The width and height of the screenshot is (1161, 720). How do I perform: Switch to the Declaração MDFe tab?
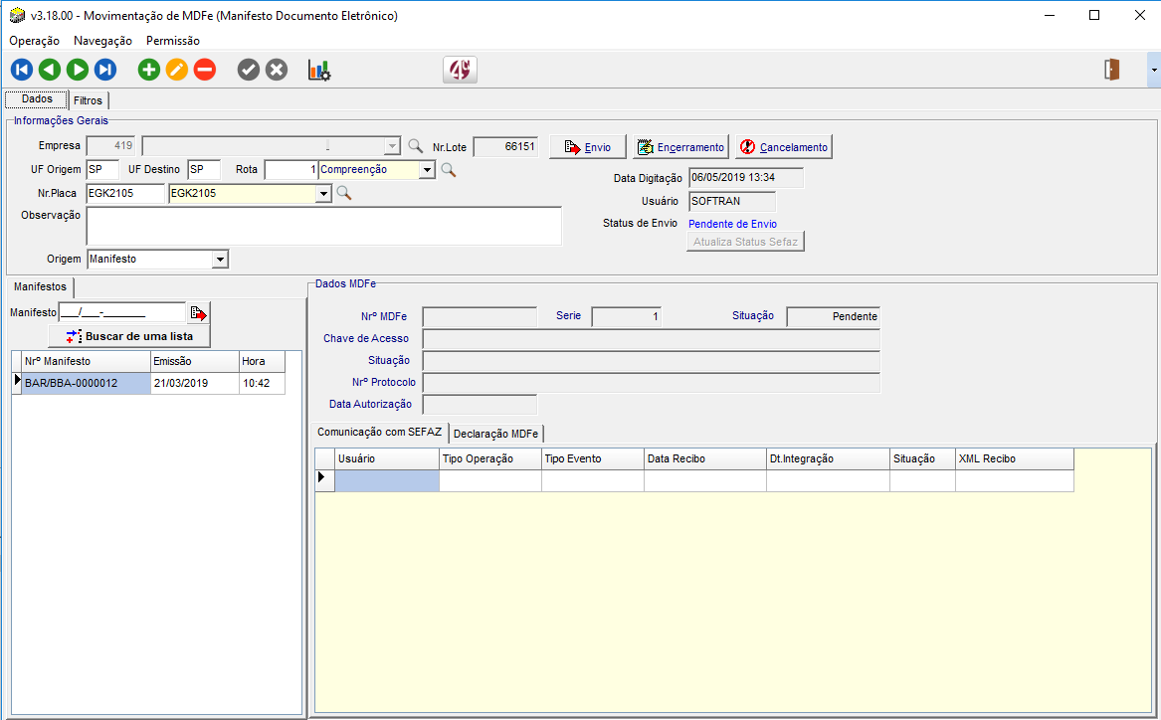pos(496,434)
